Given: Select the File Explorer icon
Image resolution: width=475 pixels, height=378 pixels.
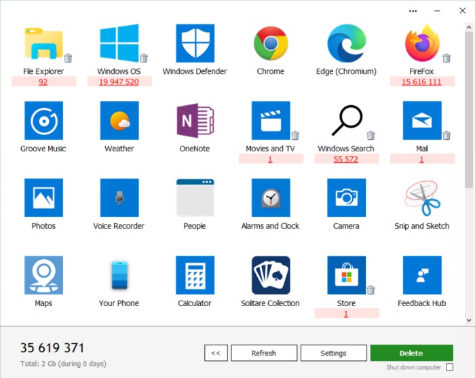Looking at the screenshot, I should click(x=43, y=43).
